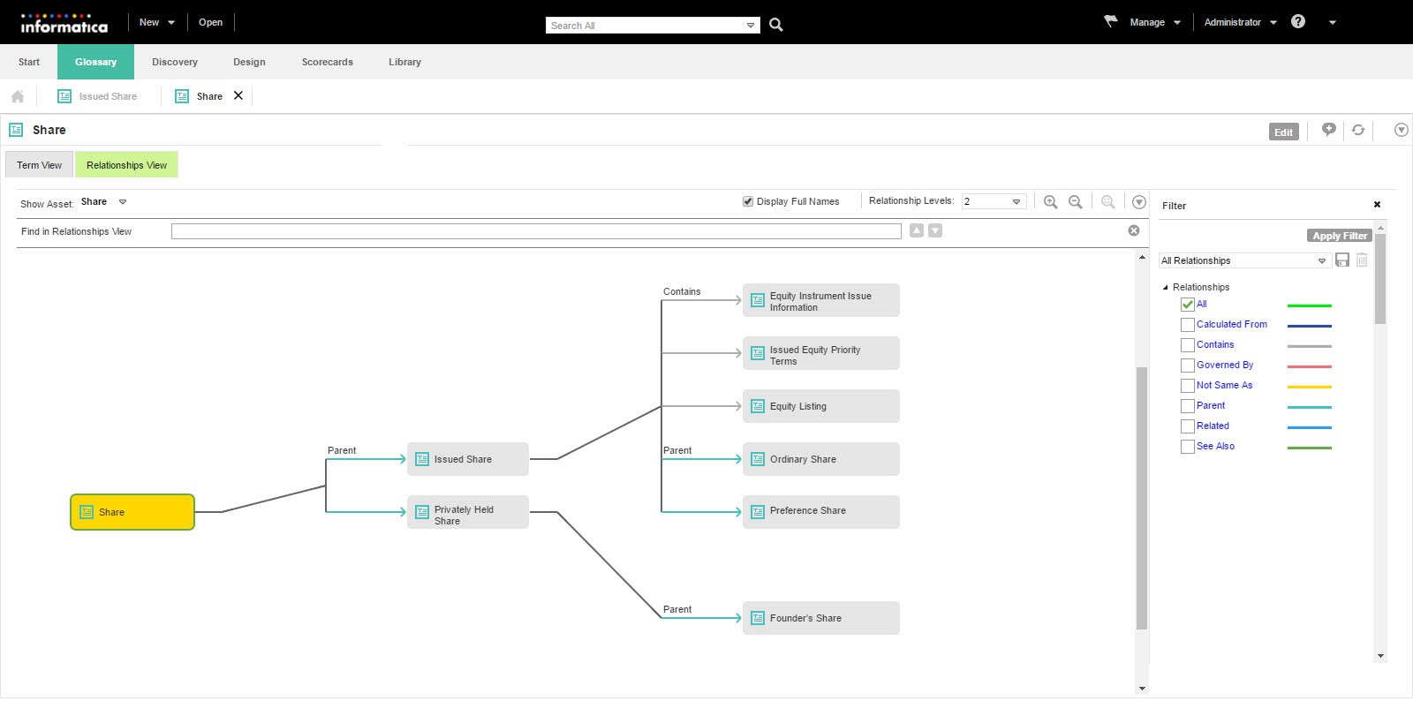Viewport: 1413px width, 716px height.
Task: Click the search magnifier icon in header
Action: point(775,25)
